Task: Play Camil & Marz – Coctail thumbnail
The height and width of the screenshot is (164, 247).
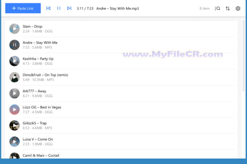Action: (14, 156)
